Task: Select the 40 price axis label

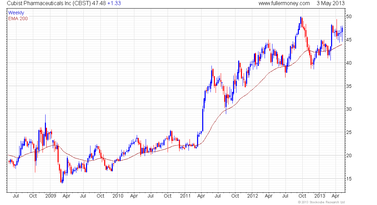Action: 349,63
